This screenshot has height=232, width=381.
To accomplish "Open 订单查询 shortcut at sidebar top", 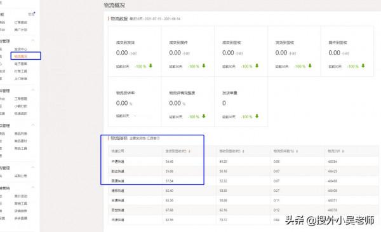I will (21, 22).
